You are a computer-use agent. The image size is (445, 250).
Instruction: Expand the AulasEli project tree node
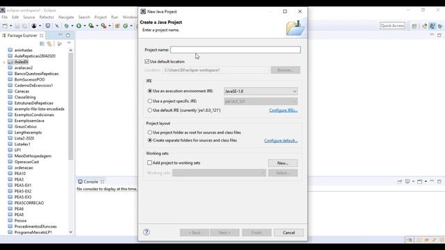tap(4, 62)
